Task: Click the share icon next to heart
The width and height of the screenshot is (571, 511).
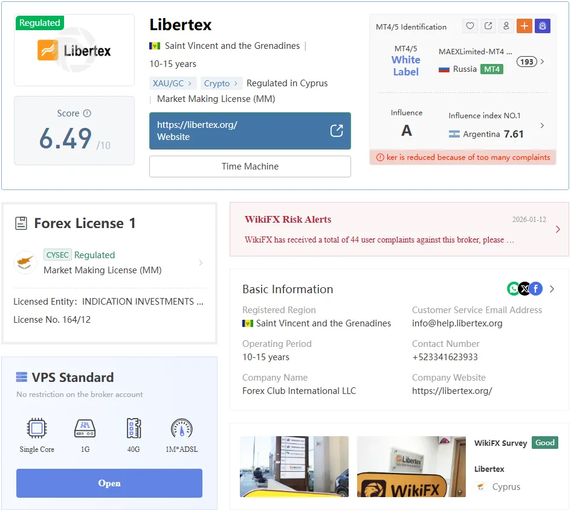Action: pos(488,26)
